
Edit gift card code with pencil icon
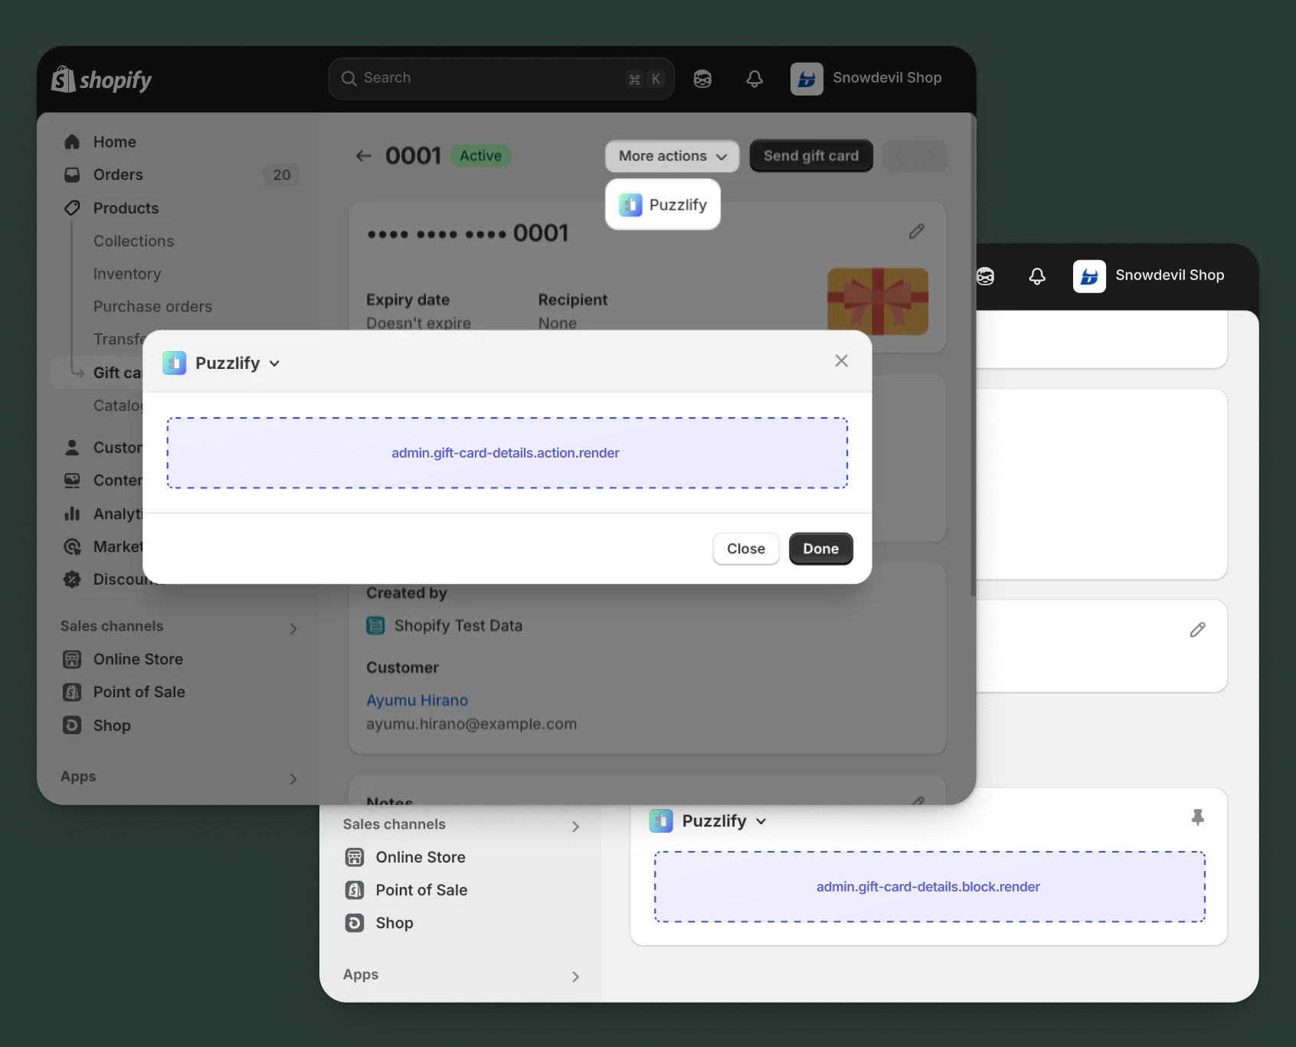point(916,231)
